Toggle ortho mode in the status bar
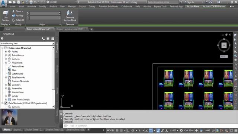The width and height of the screenshot is (238, 134). pos(128,130)
